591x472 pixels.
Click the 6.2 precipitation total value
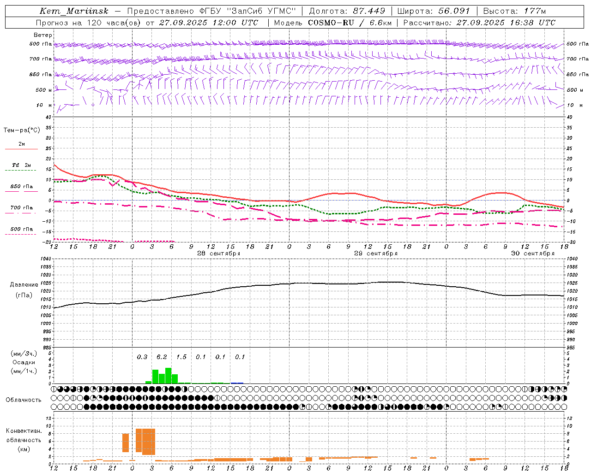pyautogui.click(x=162, y=357)
